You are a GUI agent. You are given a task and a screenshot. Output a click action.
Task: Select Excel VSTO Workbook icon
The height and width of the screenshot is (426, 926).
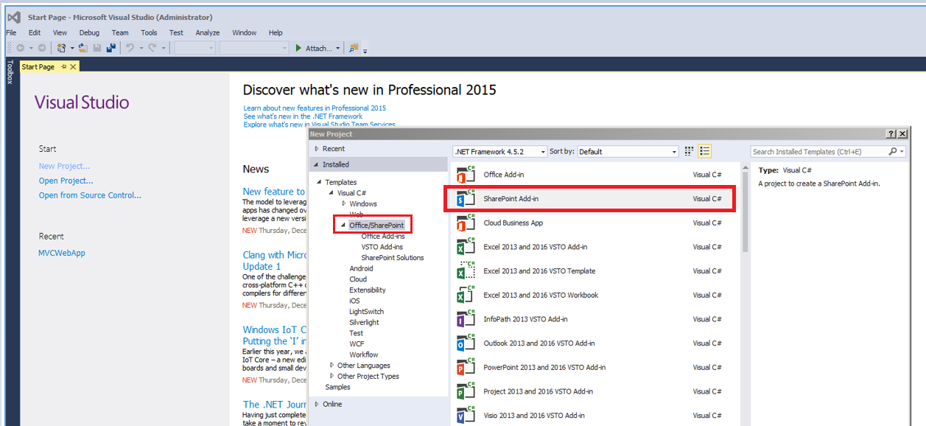point(466,296)
